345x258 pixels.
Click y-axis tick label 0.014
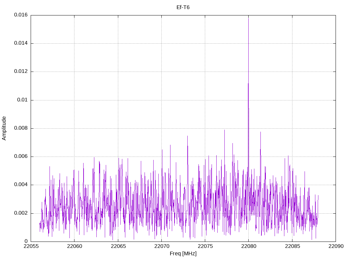click(21, 43)
